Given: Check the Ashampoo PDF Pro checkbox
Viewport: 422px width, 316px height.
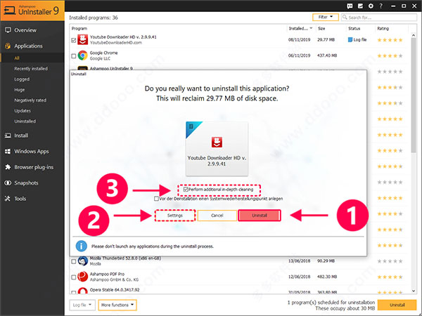Looking at the screenshot, I should [x=73, y=277].
